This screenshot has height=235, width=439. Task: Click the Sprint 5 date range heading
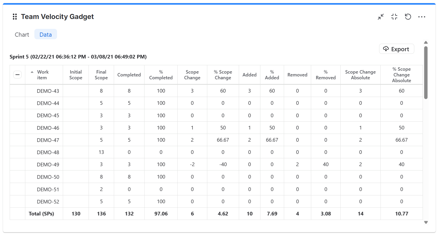click(x=78, y=57)
